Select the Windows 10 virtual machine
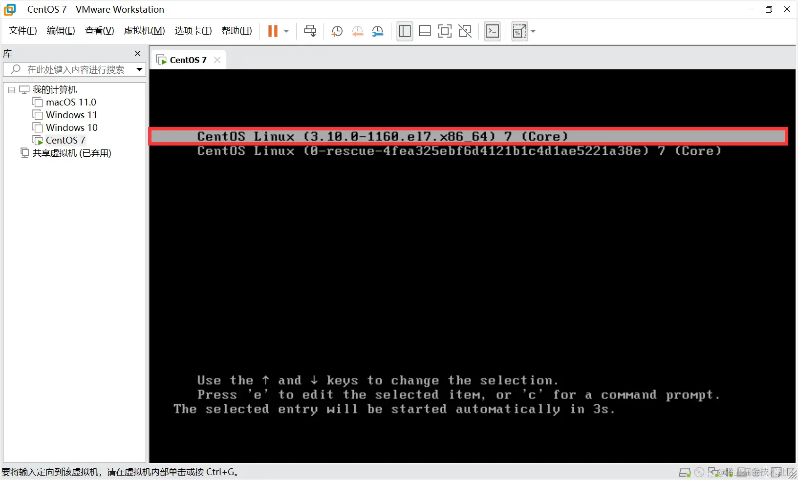The height and width of the screenshot is (480, 798). pyautogui.click(x=72, y=127)
